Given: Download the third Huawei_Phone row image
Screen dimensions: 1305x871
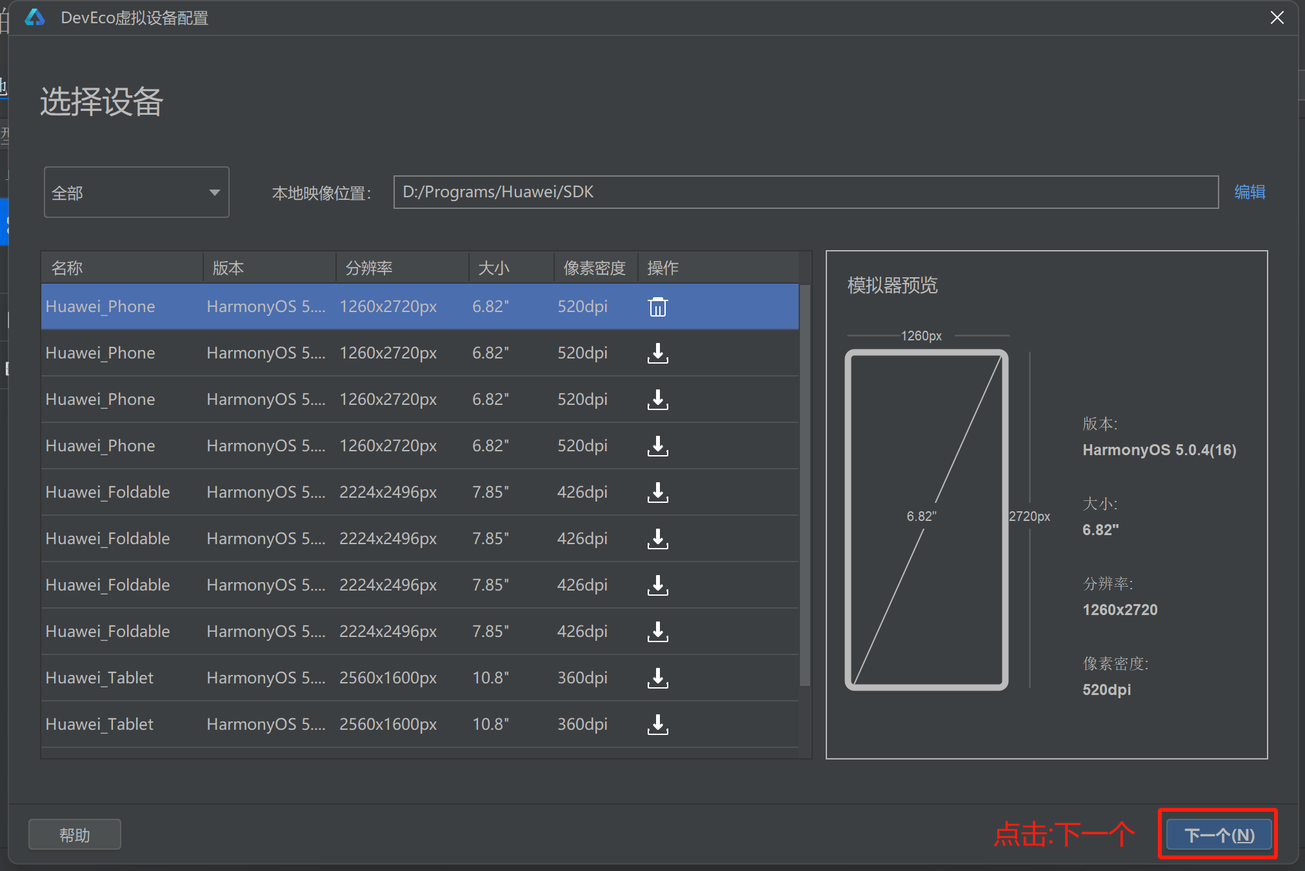Looking at the screenshot, I should tap(657, 400).
